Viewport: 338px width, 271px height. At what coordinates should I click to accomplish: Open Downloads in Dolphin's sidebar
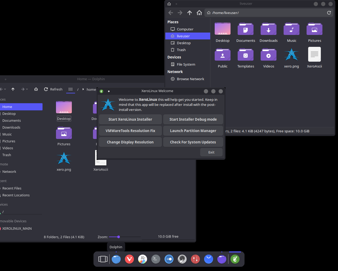pos(21,127)
